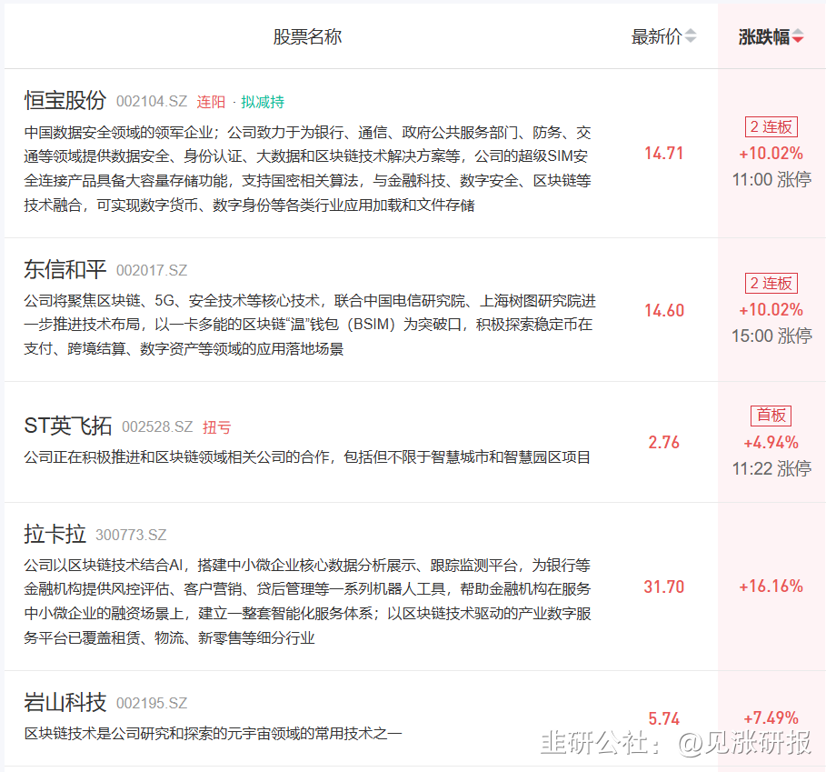Viewport: 826px width, 772px height.
Task: Click the 连阳 tag on 恒宝股份
Action: (x=211, y=102)
